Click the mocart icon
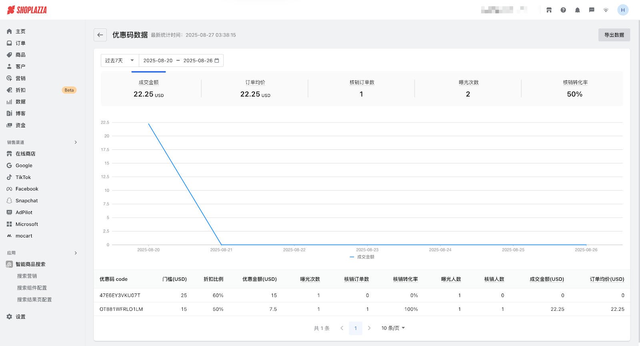The image size is (640, 346). click(9, 236)
